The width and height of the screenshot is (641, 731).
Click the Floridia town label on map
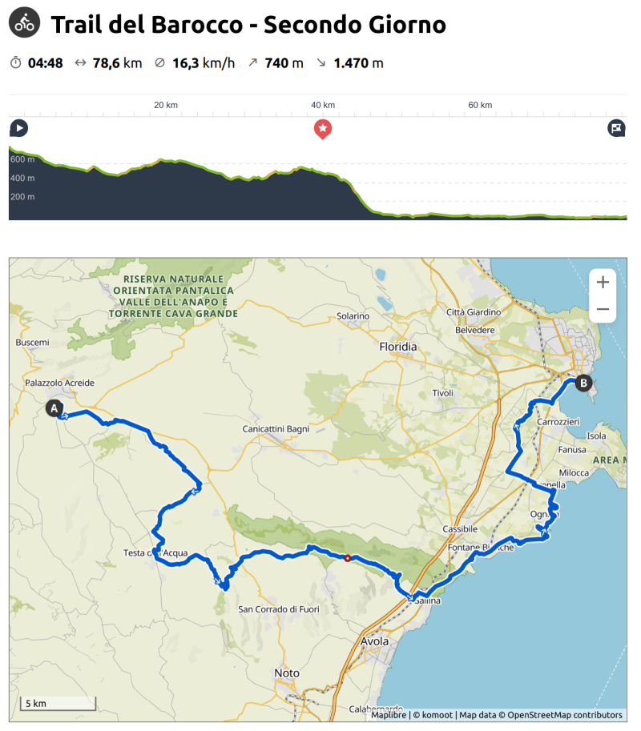398,347
